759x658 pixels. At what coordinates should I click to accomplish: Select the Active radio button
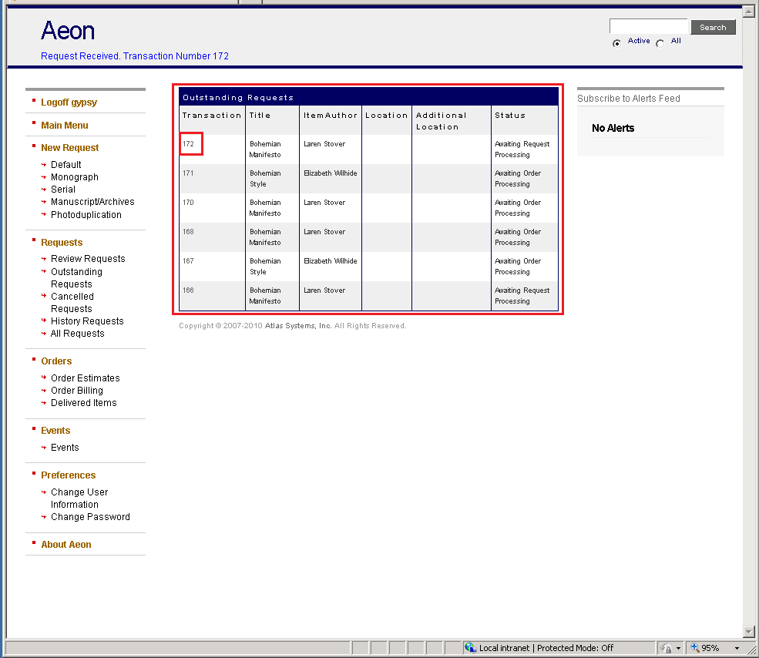(617, 43)
